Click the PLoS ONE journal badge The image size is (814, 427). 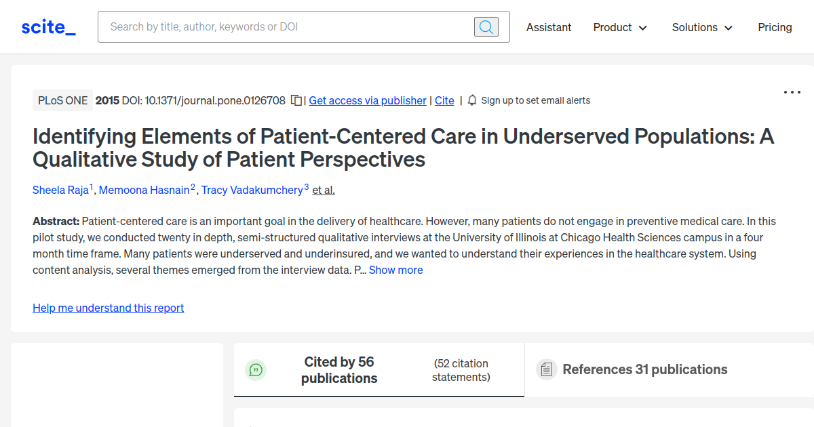62,100
